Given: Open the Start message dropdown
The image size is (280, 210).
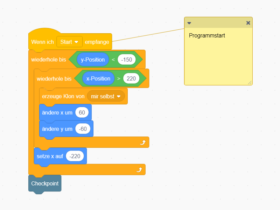Looking at the screenshot, I should [69, 42].
